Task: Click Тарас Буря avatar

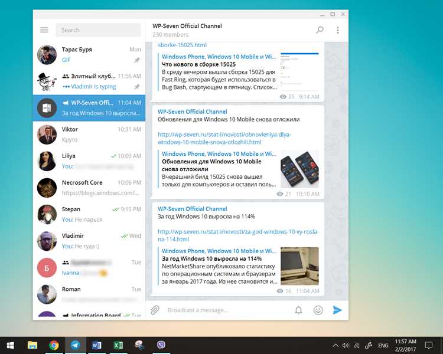Action: [47, 55]
